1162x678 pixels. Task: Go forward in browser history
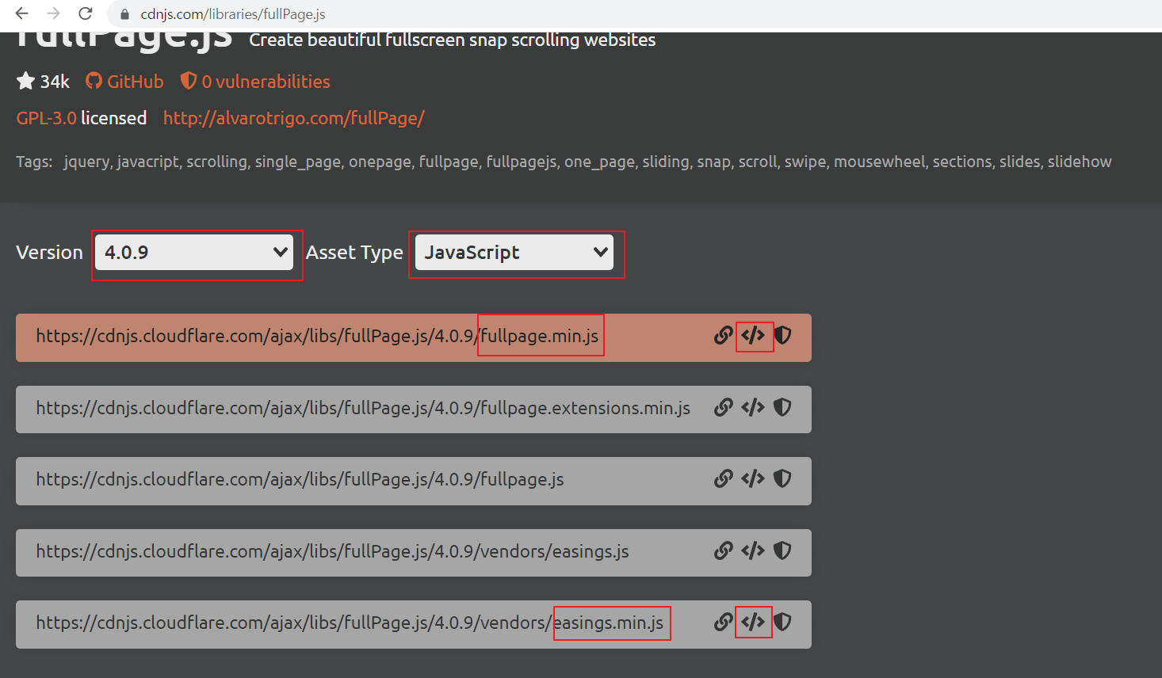(53, 13)
